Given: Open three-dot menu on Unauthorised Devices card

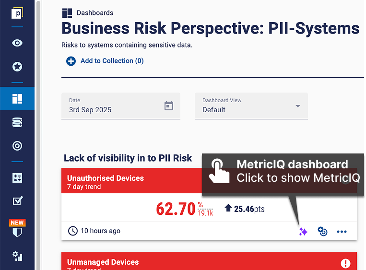Looking at the screenshot, I should click(342, 232).
